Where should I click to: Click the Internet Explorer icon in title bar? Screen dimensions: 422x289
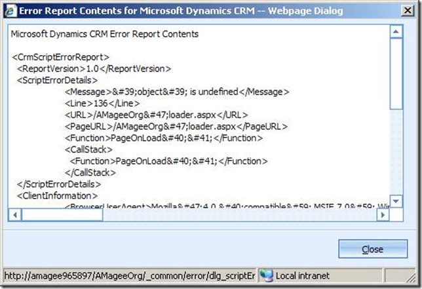click(x=10, y=10)
